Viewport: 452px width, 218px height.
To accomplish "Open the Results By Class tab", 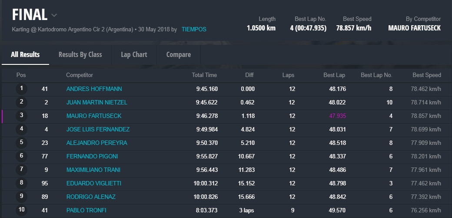I will point(80,55).
